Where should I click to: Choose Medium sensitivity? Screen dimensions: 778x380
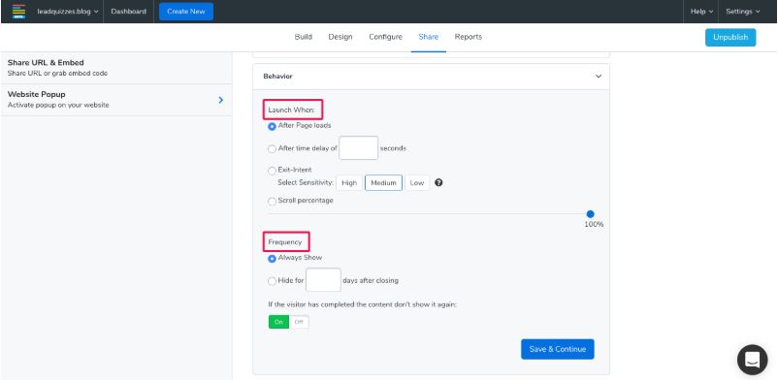383,182
